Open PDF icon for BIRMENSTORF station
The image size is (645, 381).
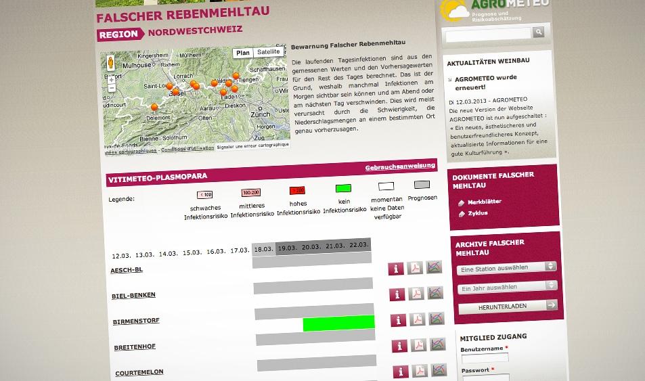[418, 319]
